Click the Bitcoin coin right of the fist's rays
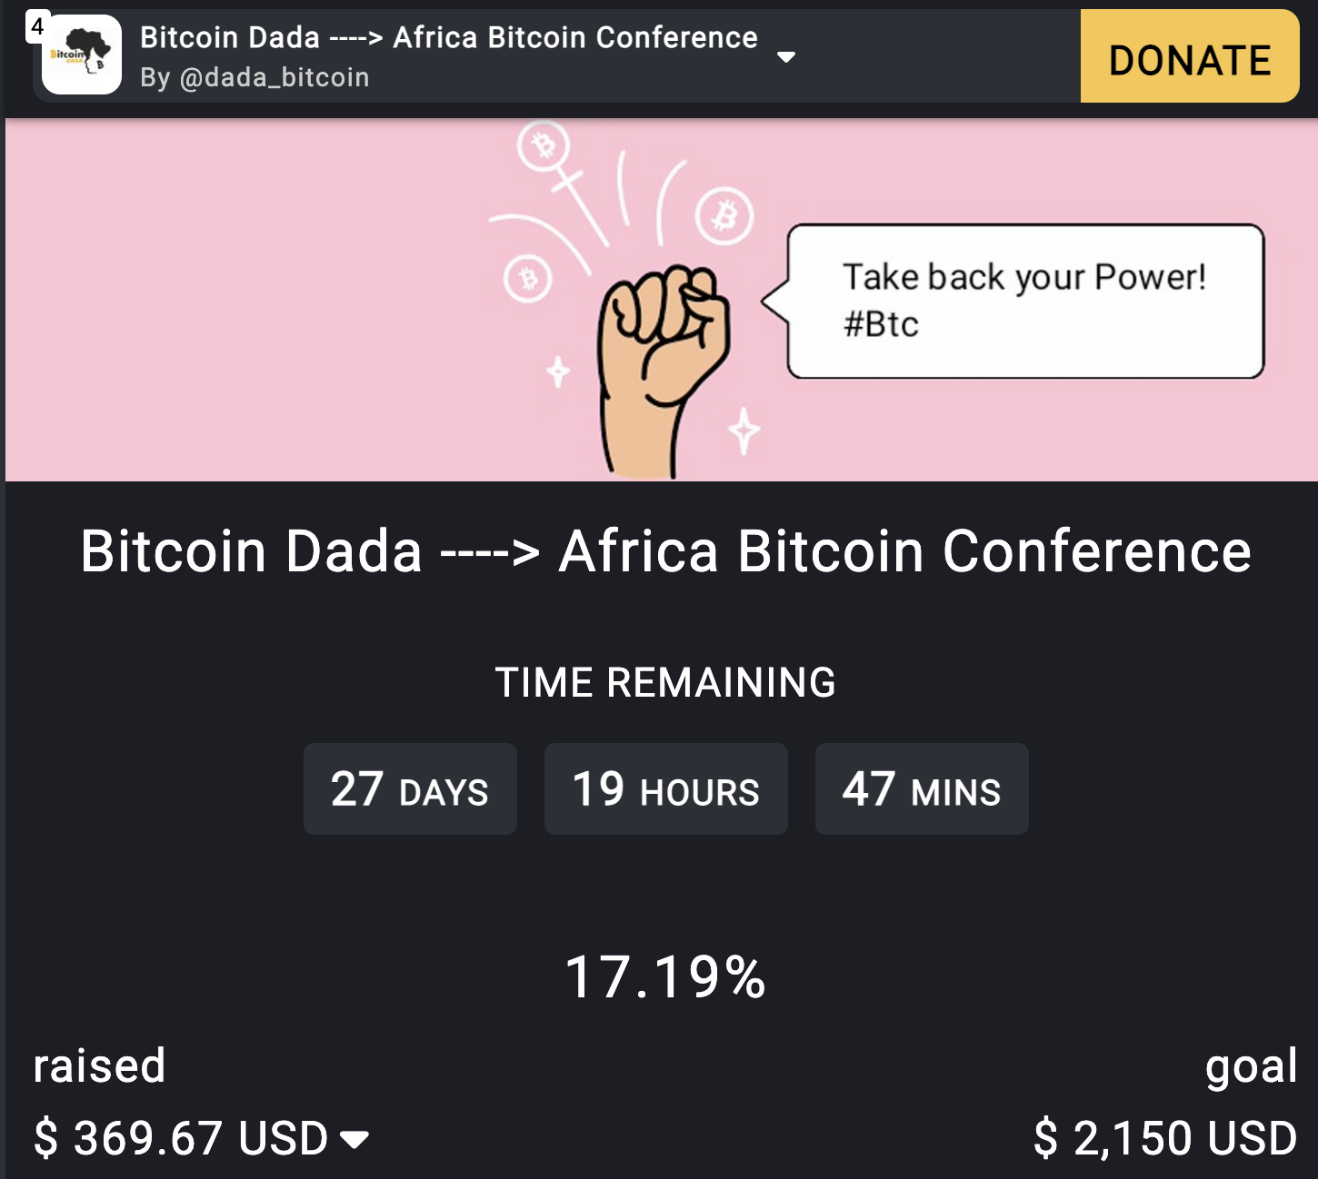The width and height of the screenshot is (1318, 1179). point(724,216)
